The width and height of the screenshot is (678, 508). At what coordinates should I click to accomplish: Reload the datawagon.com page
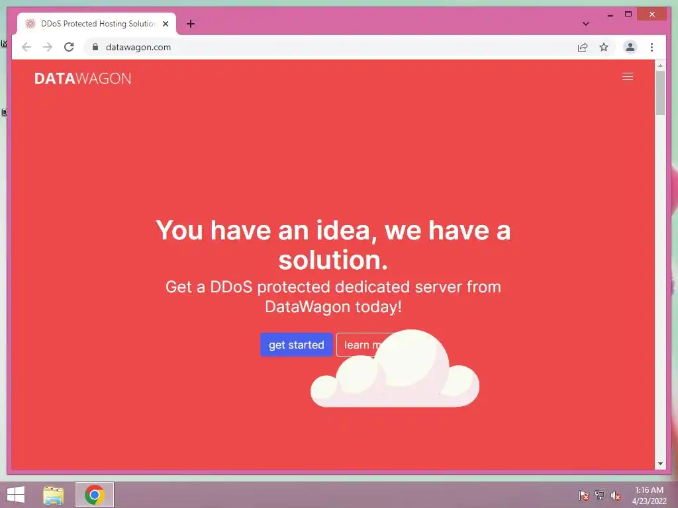pos(69,47)
